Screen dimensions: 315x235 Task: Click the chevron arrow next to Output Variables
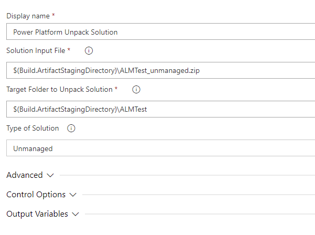[75, 215]
